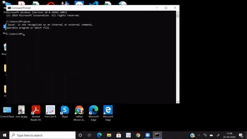Click the pen/link tray icon
247x139 pixels.
218,135
